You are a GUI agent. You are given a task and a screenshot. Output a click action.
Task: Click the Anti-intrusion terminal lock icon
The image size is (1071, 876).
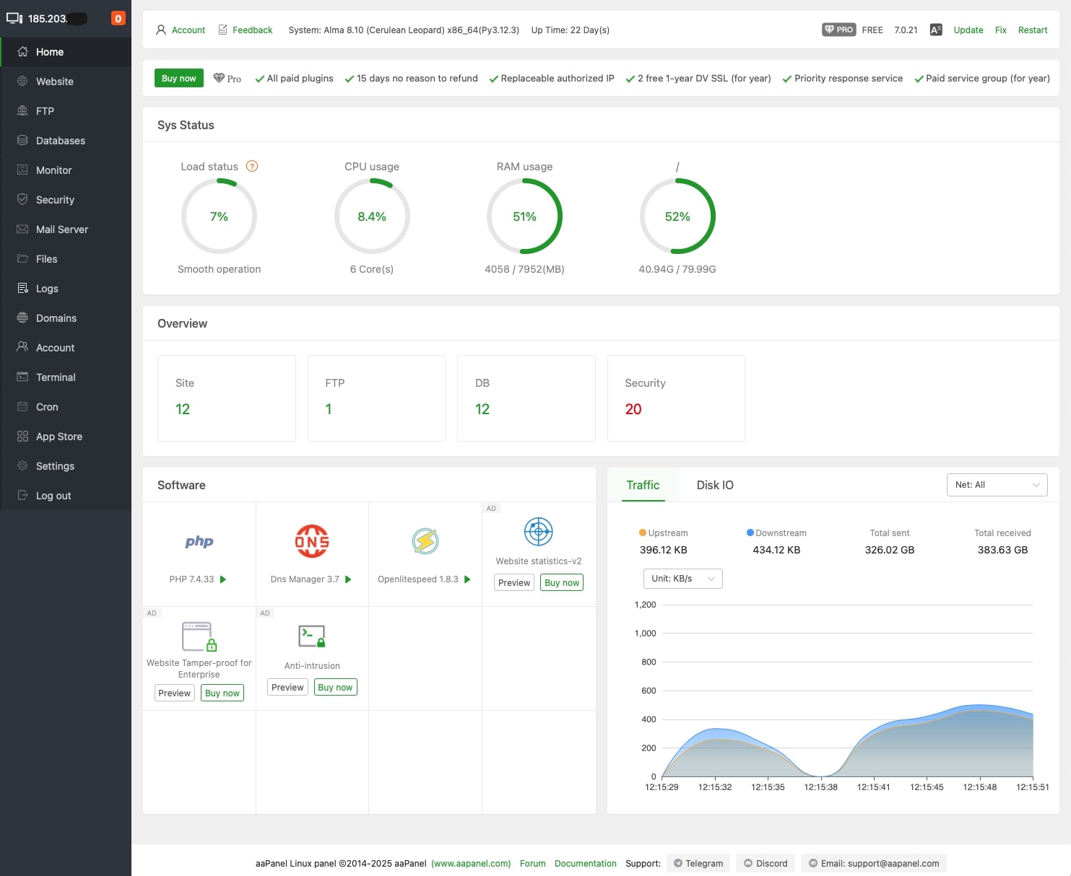tap(311, 636)
